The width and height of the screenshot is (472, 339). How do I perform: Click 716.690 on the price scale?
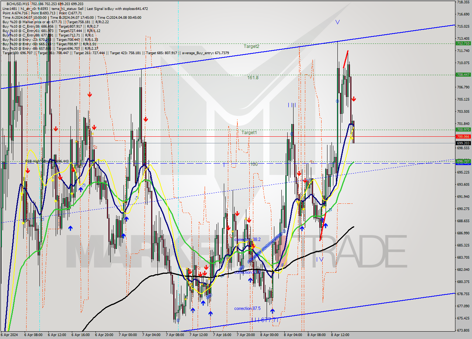(463, 14)
